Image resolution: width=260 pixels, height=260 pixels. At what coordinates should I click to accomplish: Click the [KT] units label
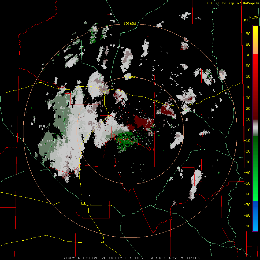tap(246, 20)
